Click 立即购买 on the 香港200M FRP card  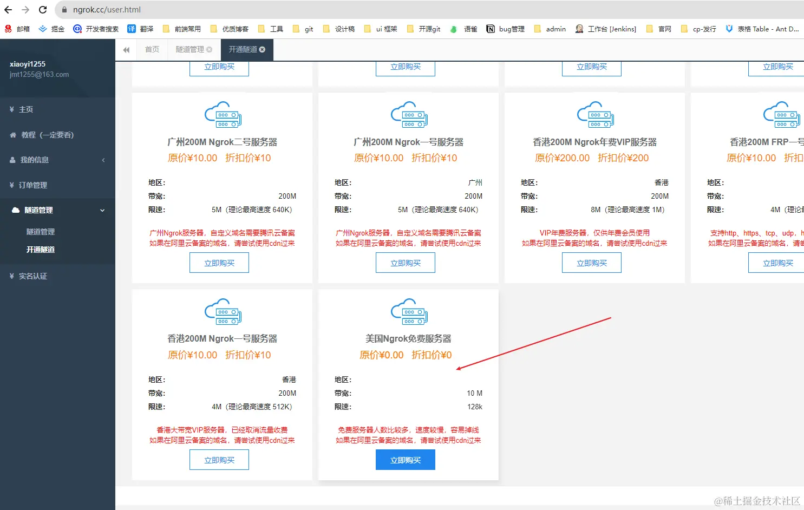point(777,263)
